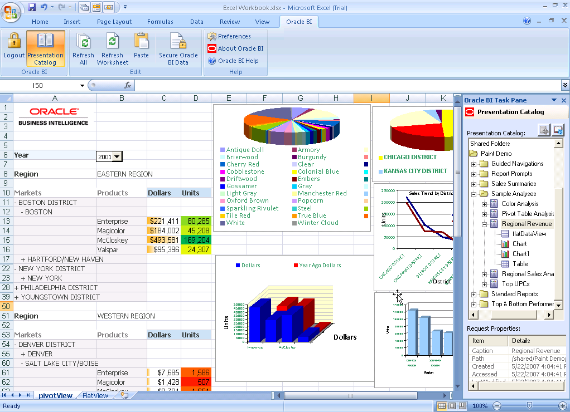The width and height of the screenshot is (570, 412).
Task: Open the Name Box dropdown arrow
Action: [x=82, y=86]
